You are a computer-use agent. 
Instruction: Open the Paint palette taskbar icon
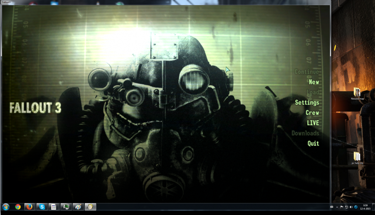tap(78, 207)
